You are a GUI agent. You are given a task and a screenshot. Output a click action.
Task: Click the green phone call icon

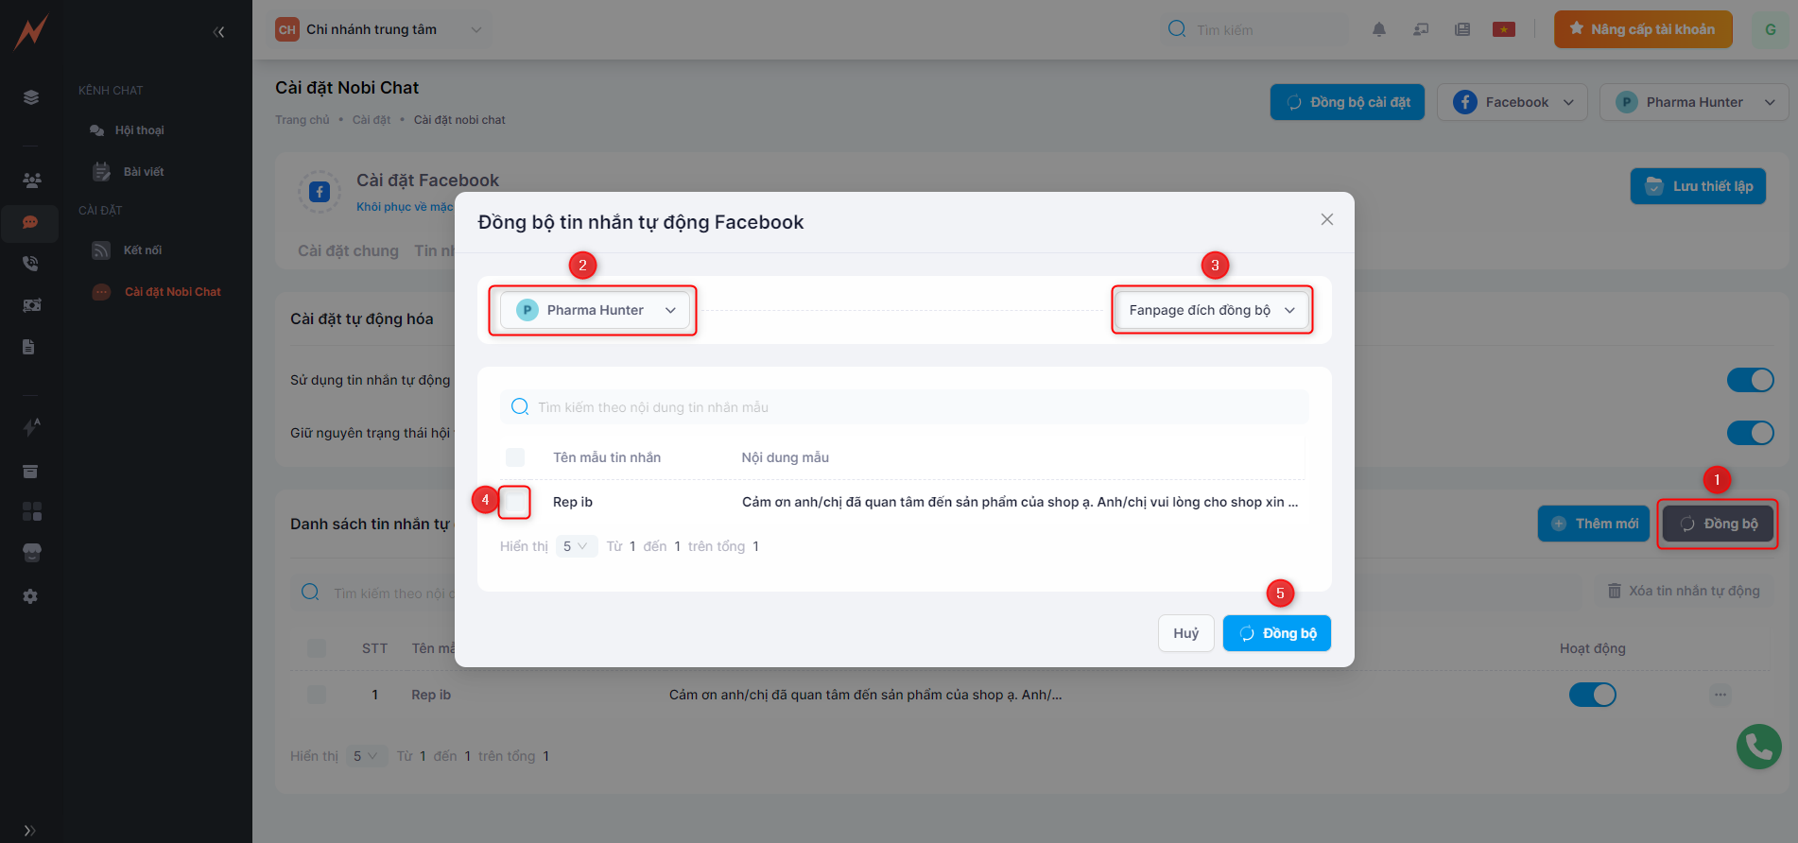click(1758, 747)
